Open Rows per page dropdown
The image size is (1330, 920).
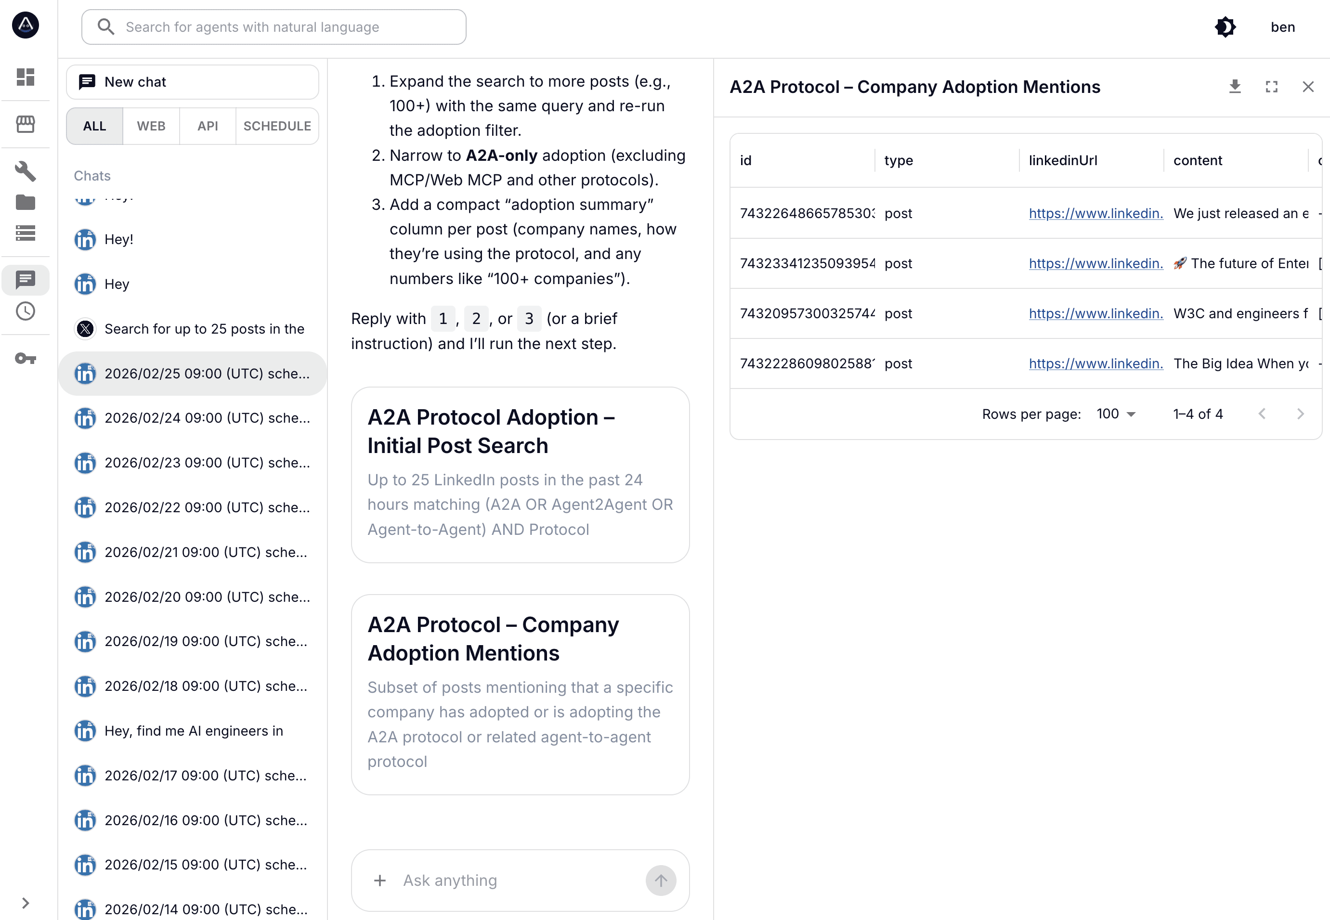coord(1116,414)
